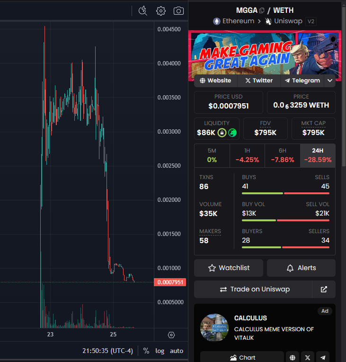The image size is (346, 362).
Task: Select the 5M timeframe tab
Action: pos(212,155)
